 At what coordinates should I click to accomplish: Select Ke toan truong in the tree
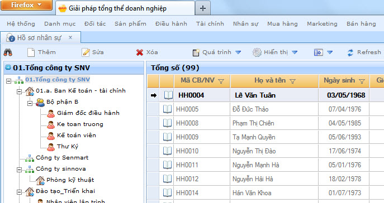pos(80,124)
